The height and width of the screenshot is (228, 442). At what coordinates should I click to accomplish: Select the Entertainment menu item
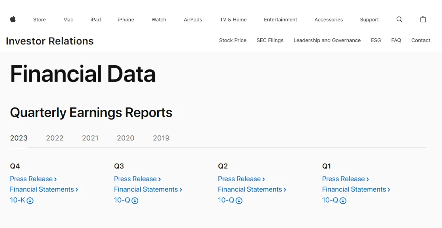click(x=280, y=19)
